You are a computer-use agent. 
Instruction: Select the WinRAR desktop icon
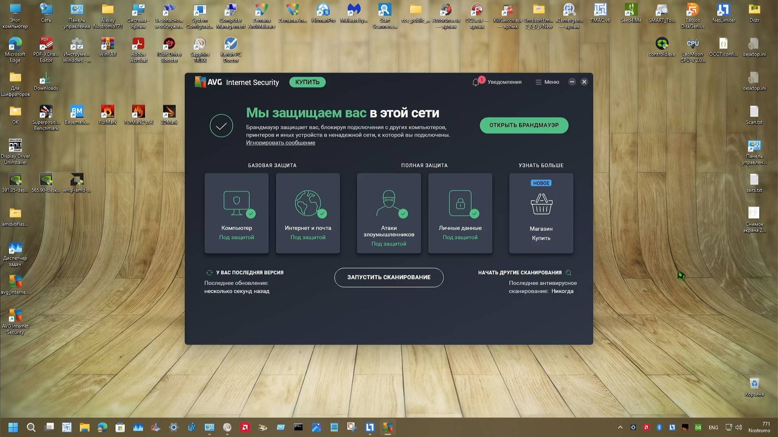(x=108, y=47)
